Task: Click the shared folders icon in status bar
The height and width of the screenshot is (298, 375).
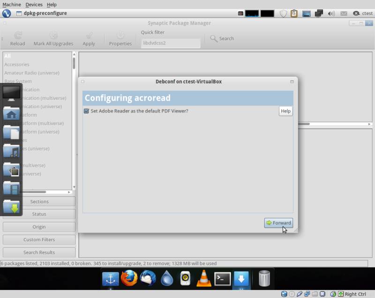Action: [315, 294]
